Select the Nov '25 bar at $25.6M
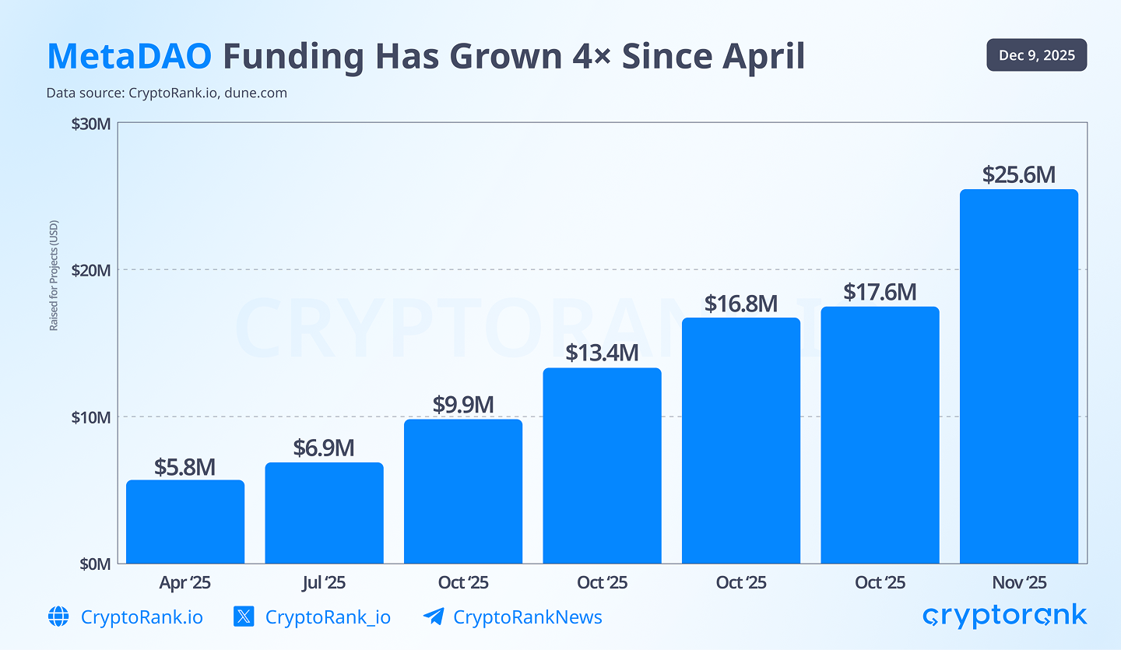Screen dimensions: 1121x650 tap(1018, 376)
